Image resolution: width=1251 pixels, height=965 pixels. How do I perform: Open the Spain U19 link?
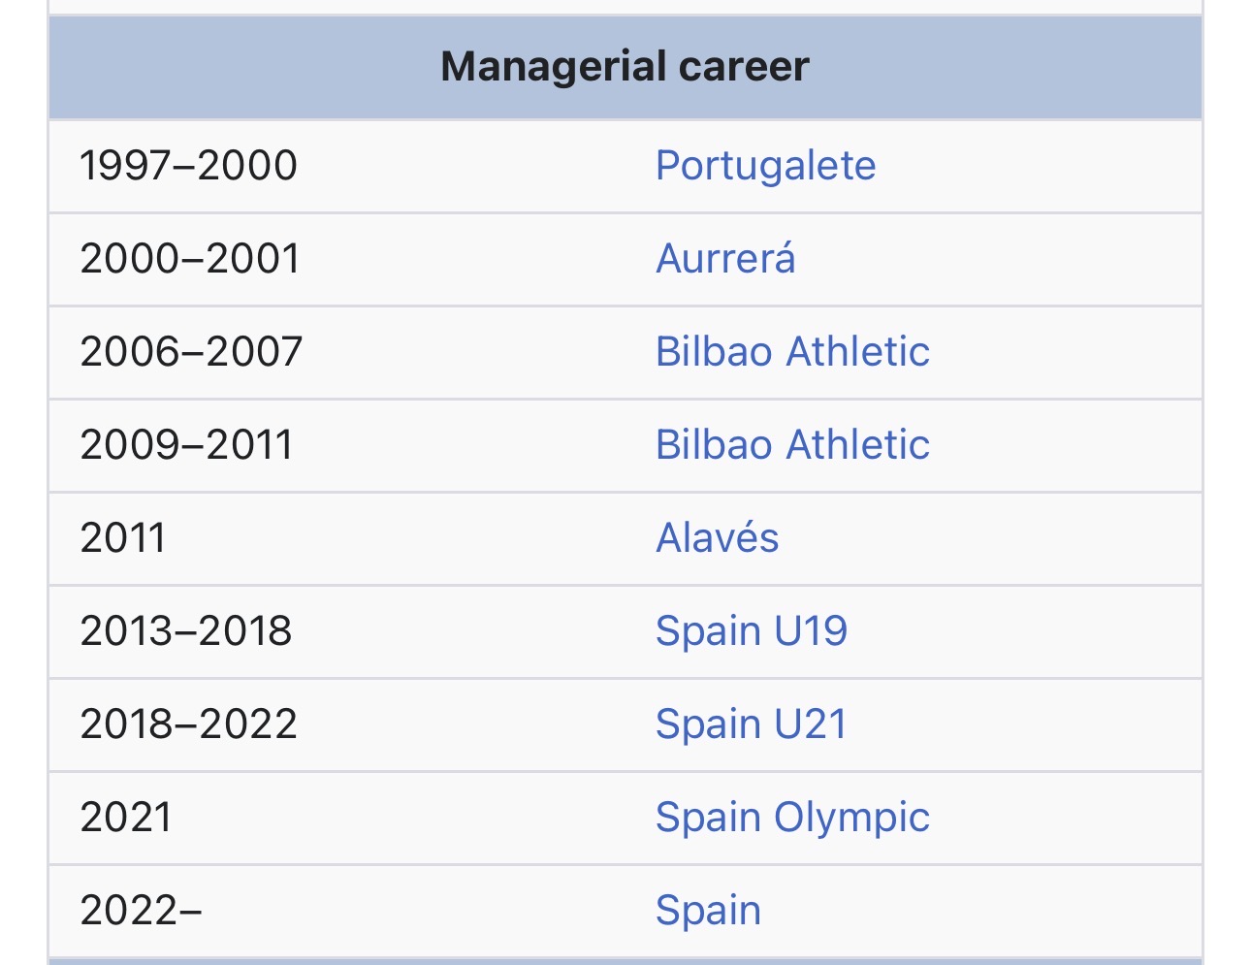click(751, 631)
